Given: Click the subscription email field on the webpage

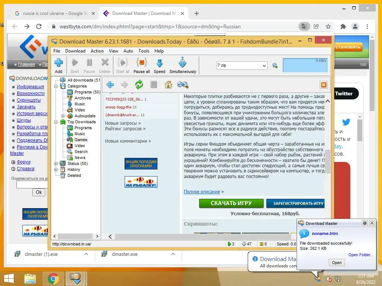Looking at the screenshot, I should click(32, 185).
